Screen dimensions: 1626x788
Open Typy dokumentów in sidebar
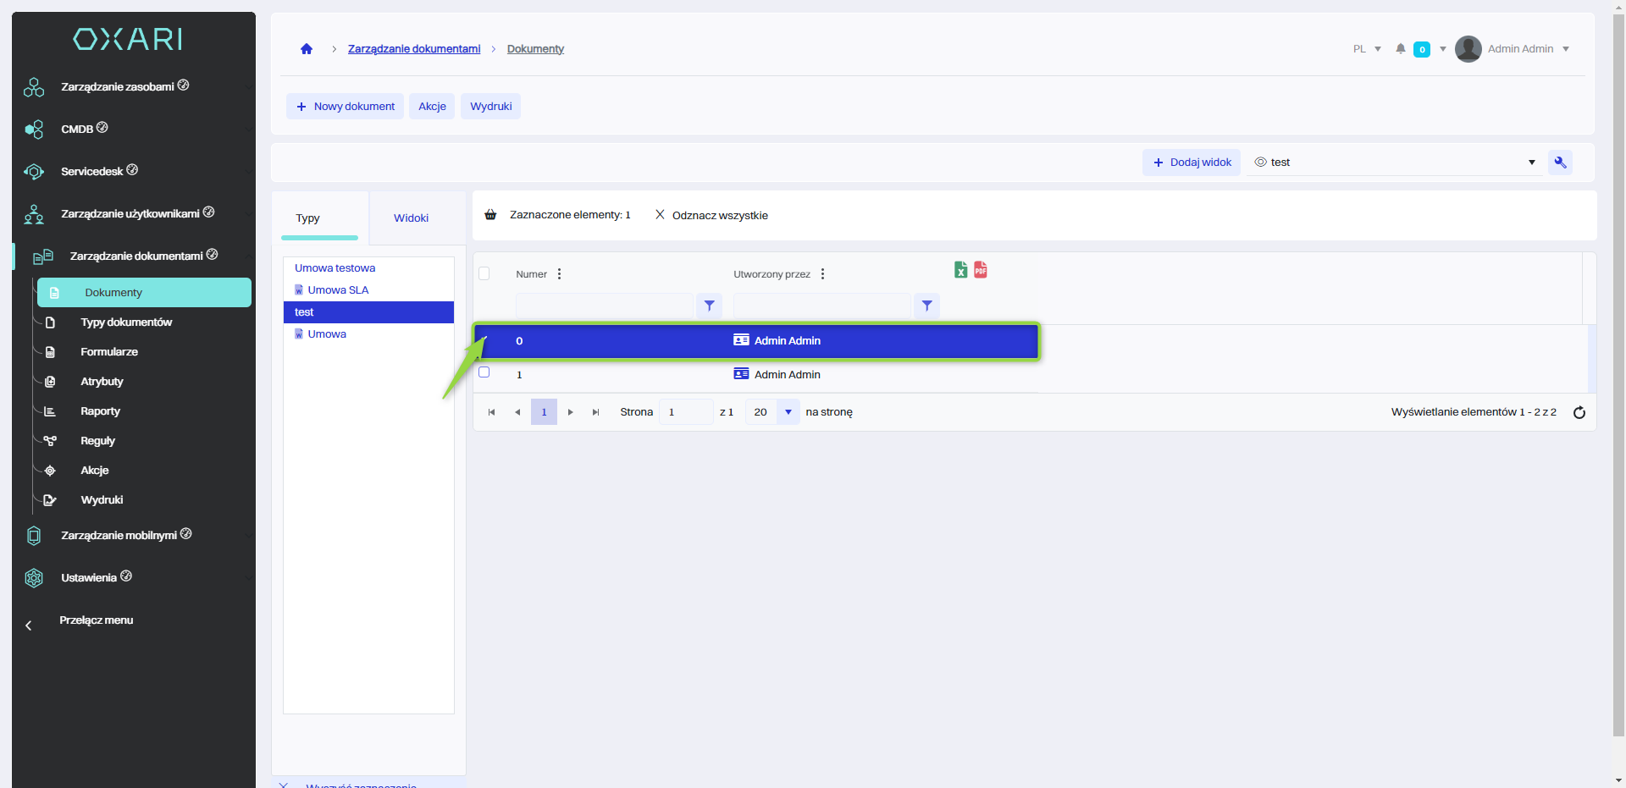126,322
